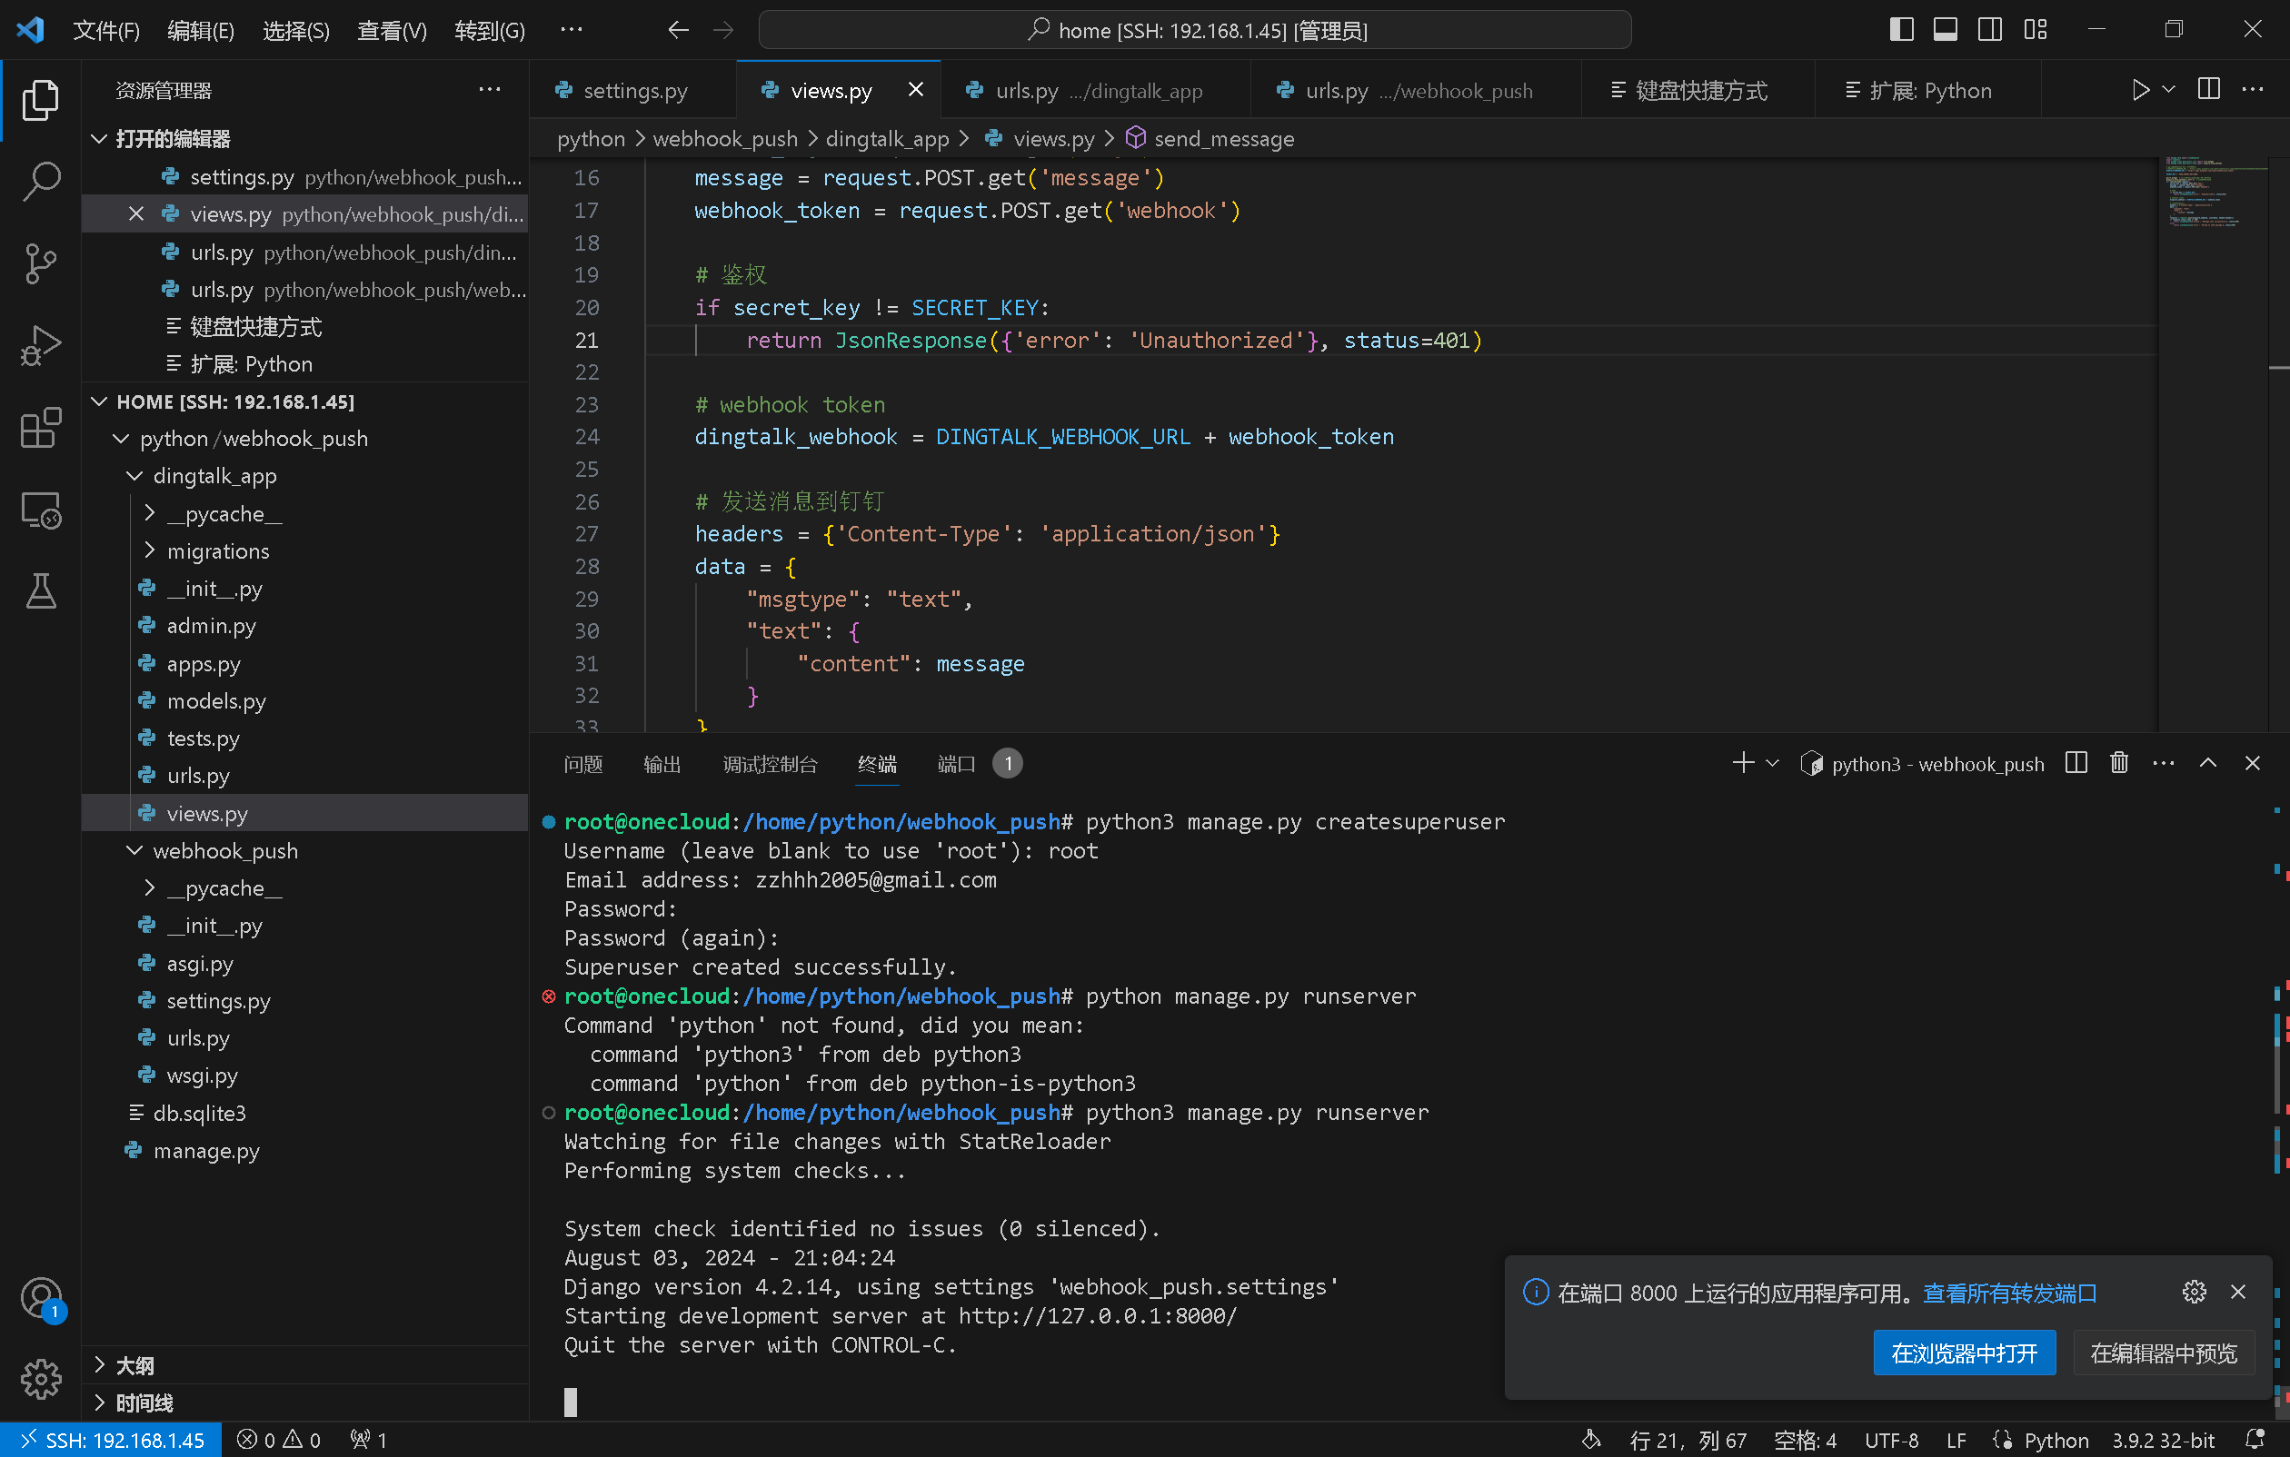Open the Search view in activity bar
The image size is (2290, 1457).
pos(41,181)
